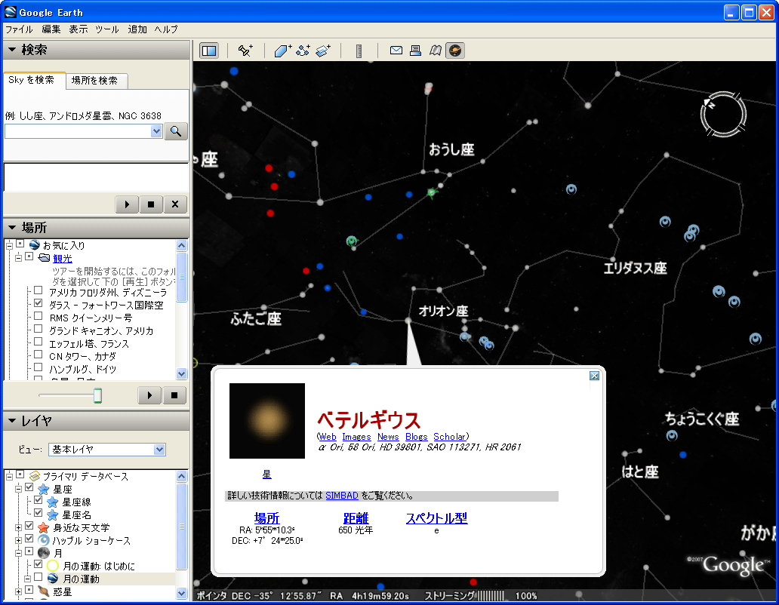This screenshot has height=605, width=779.
Task: Click the 観光 folder icon
Action: (45, 258)
